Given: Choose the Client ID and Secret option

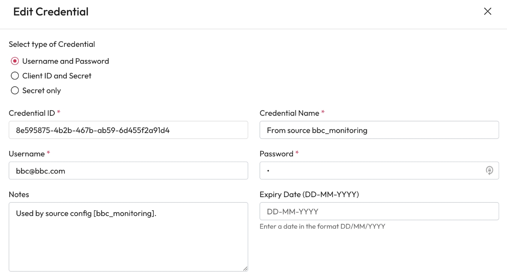Looking at the screenshot, I should point(15,76).
